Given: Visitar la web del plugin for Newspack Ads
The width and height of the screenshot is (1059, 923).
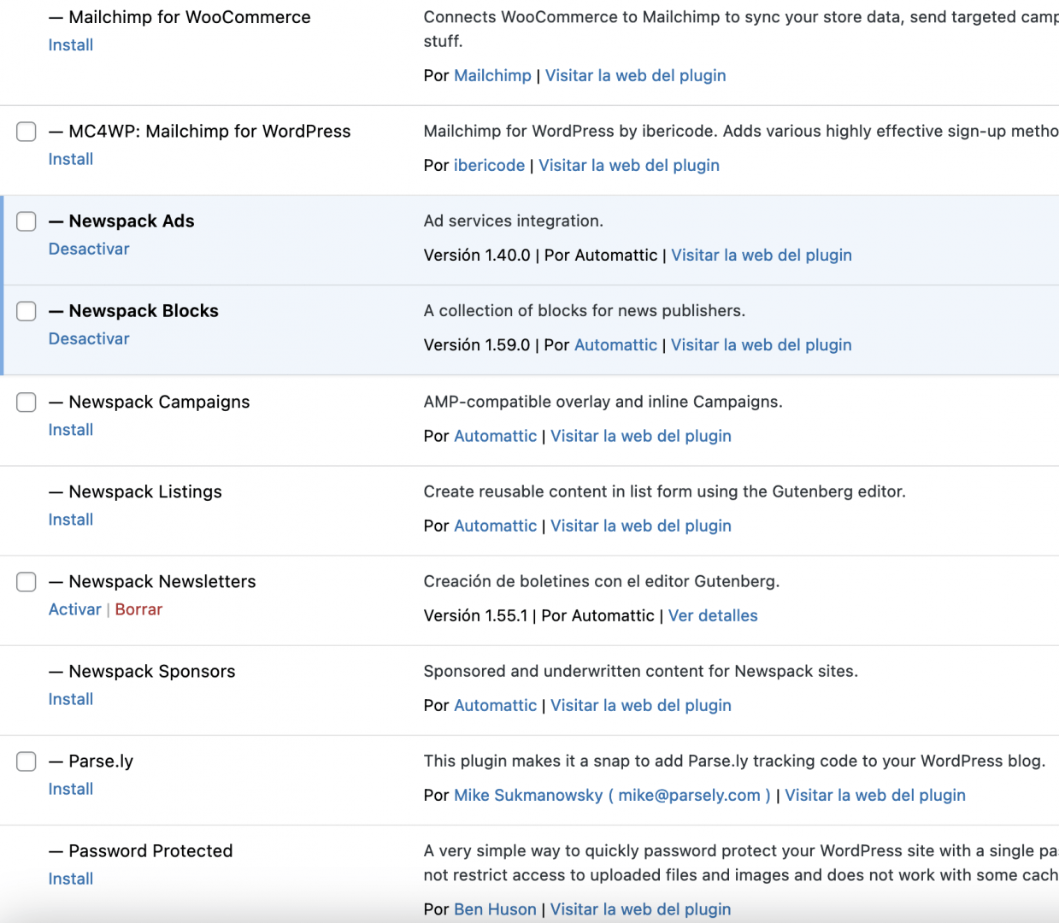Looking at the screenshot, I should [x=762, y=255].
